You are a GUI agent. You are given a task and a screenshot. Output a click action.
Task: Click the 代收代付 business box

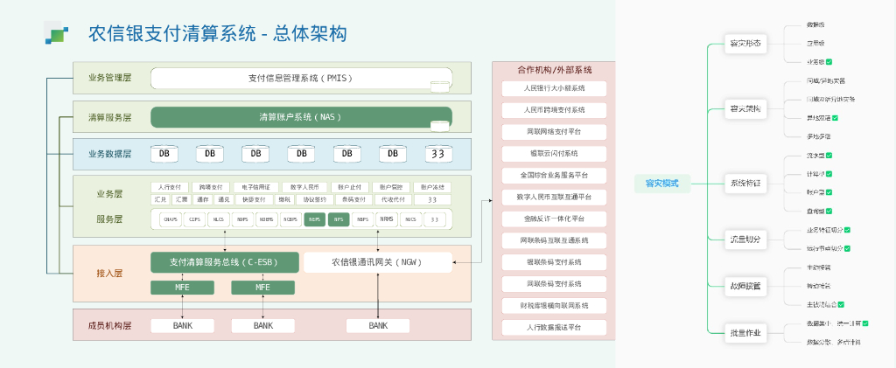tap(393, 199)
